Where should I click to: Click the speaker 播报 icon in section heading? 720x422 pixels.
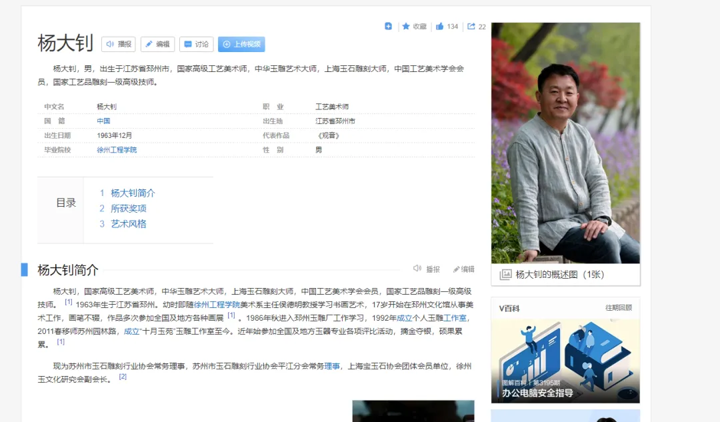click(417, 269)
